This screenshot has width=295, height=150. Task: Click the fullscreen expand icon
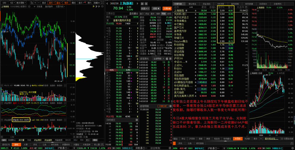(102, 3)
